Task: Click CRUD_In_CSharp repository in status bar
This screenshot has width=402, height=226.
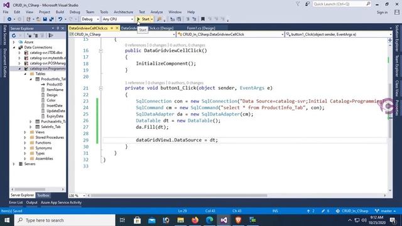Action: pyautogui.click(x=352, y=211)
